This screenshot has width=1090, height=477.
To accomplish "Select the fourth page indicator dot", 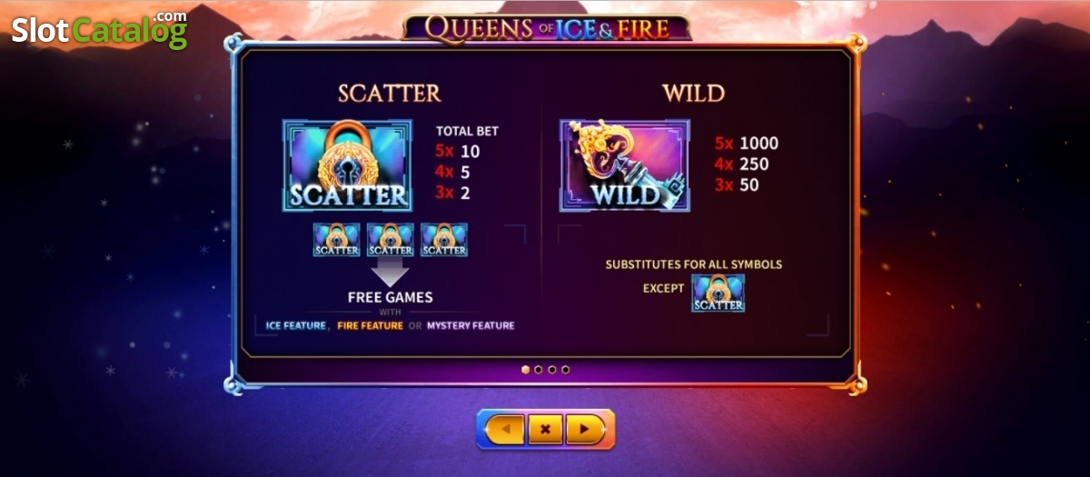I will pyautogui.click(x=566, y=370).
